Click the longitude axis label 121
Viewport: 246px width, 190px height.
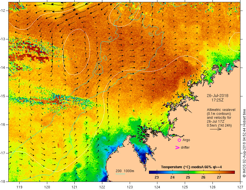pos(75,187)
